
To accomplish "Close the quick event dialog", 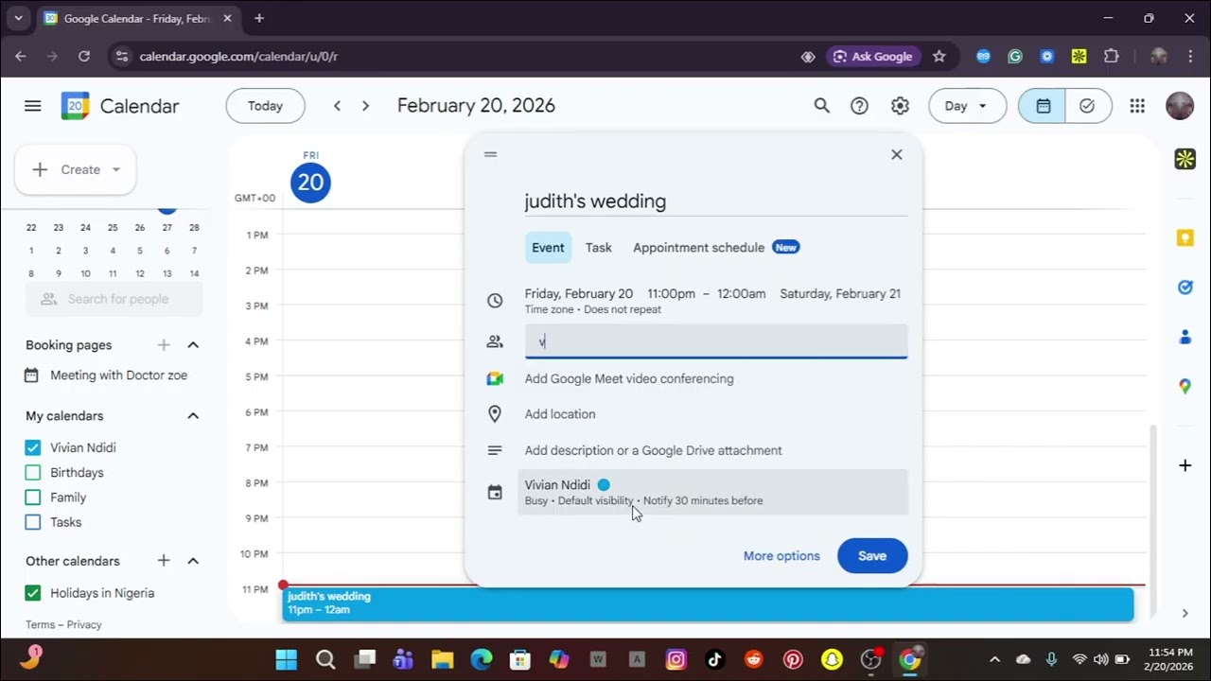I will coord(897,154).
